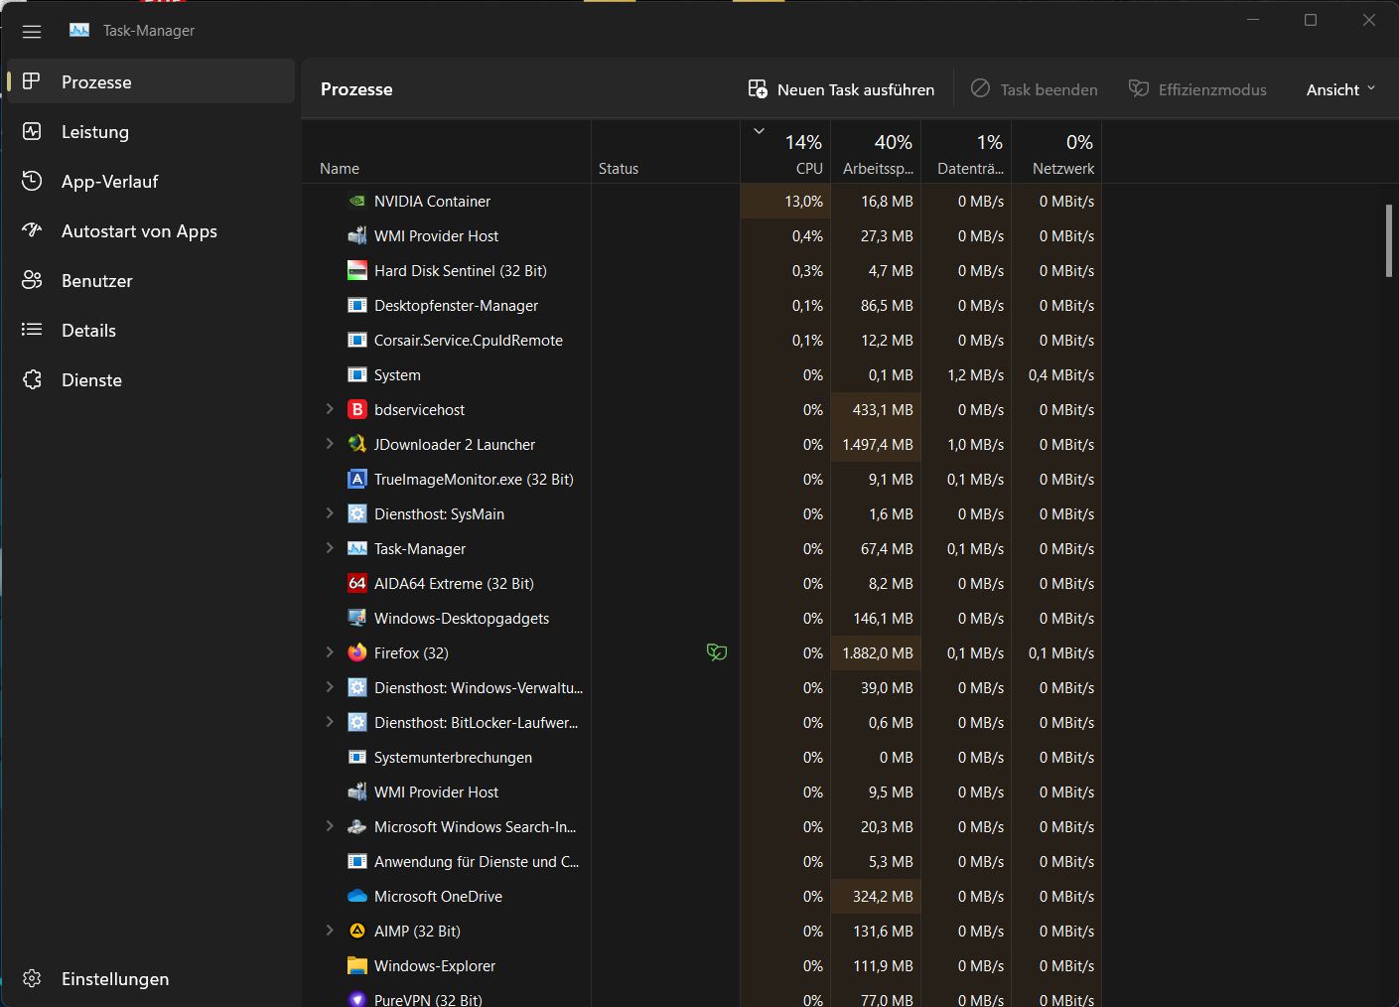
Task: Switch to the Leistung page
Action: coord(151,131)
